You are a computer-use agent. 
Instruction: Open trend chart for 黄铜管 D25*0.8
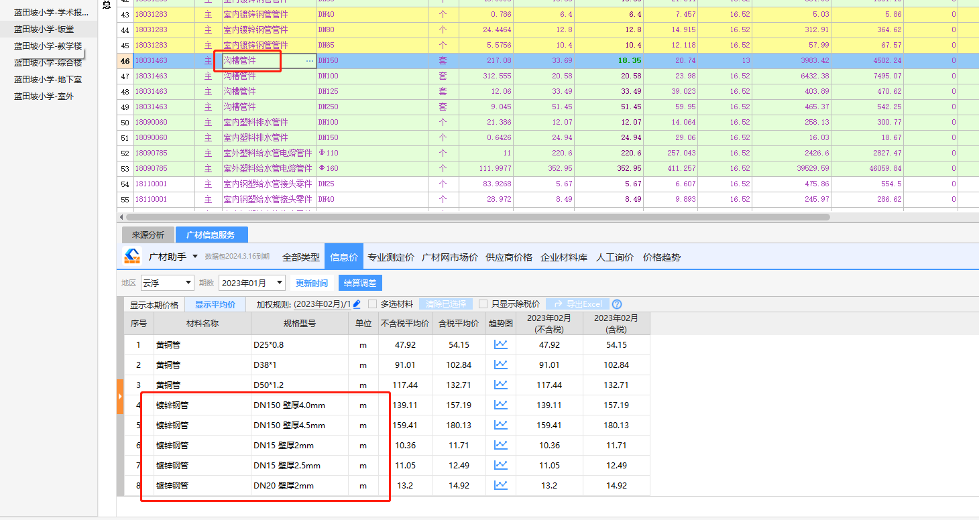tap(501, 344)
